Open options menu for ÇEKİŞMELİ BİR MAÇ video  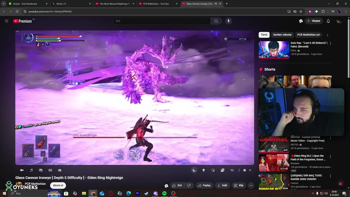[330, 176]
